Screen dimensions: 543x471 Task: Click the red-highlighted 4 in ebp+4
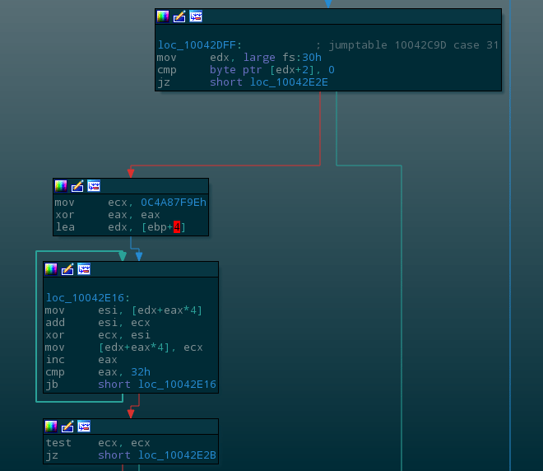click(177, 227)
